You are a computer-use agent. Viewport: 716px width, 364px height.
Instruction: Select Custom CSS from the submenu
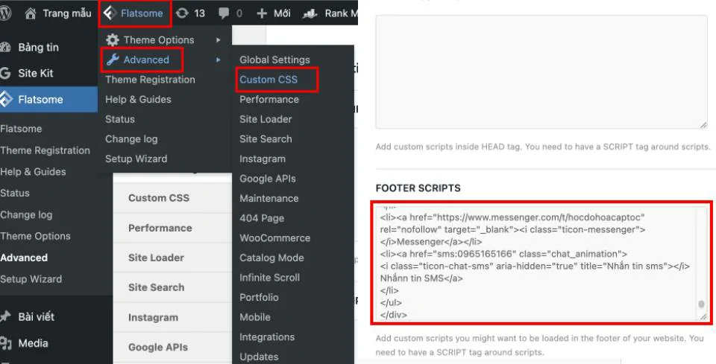[x=268, y=79]
